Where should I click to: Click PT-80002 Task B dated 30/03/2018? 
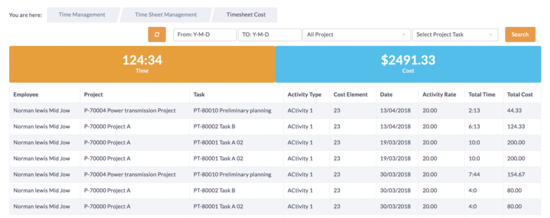click(214, 190)
